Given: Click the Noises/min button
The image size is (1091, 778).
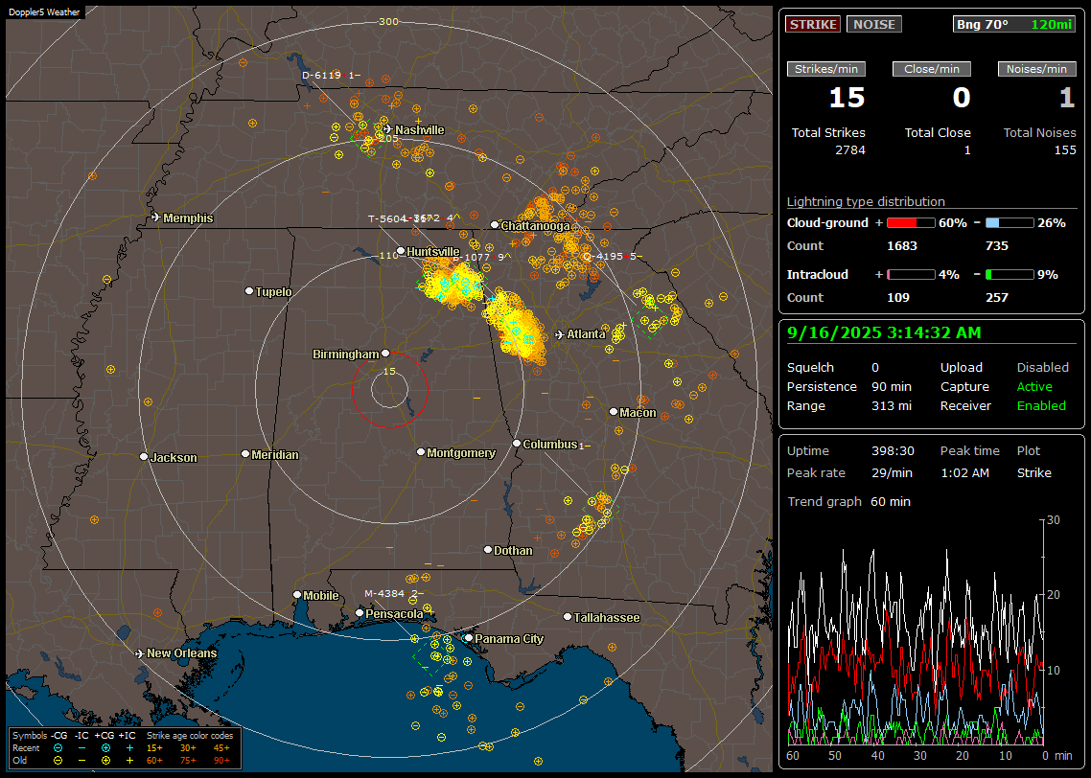Looking at the screenshot, I should (x=1036, y=69).
